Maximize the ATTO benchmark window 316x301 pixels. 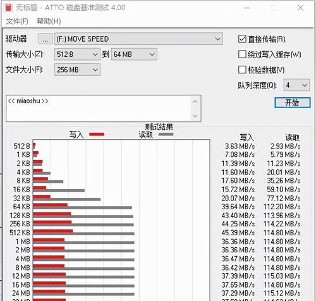click(x=274, y=8)
